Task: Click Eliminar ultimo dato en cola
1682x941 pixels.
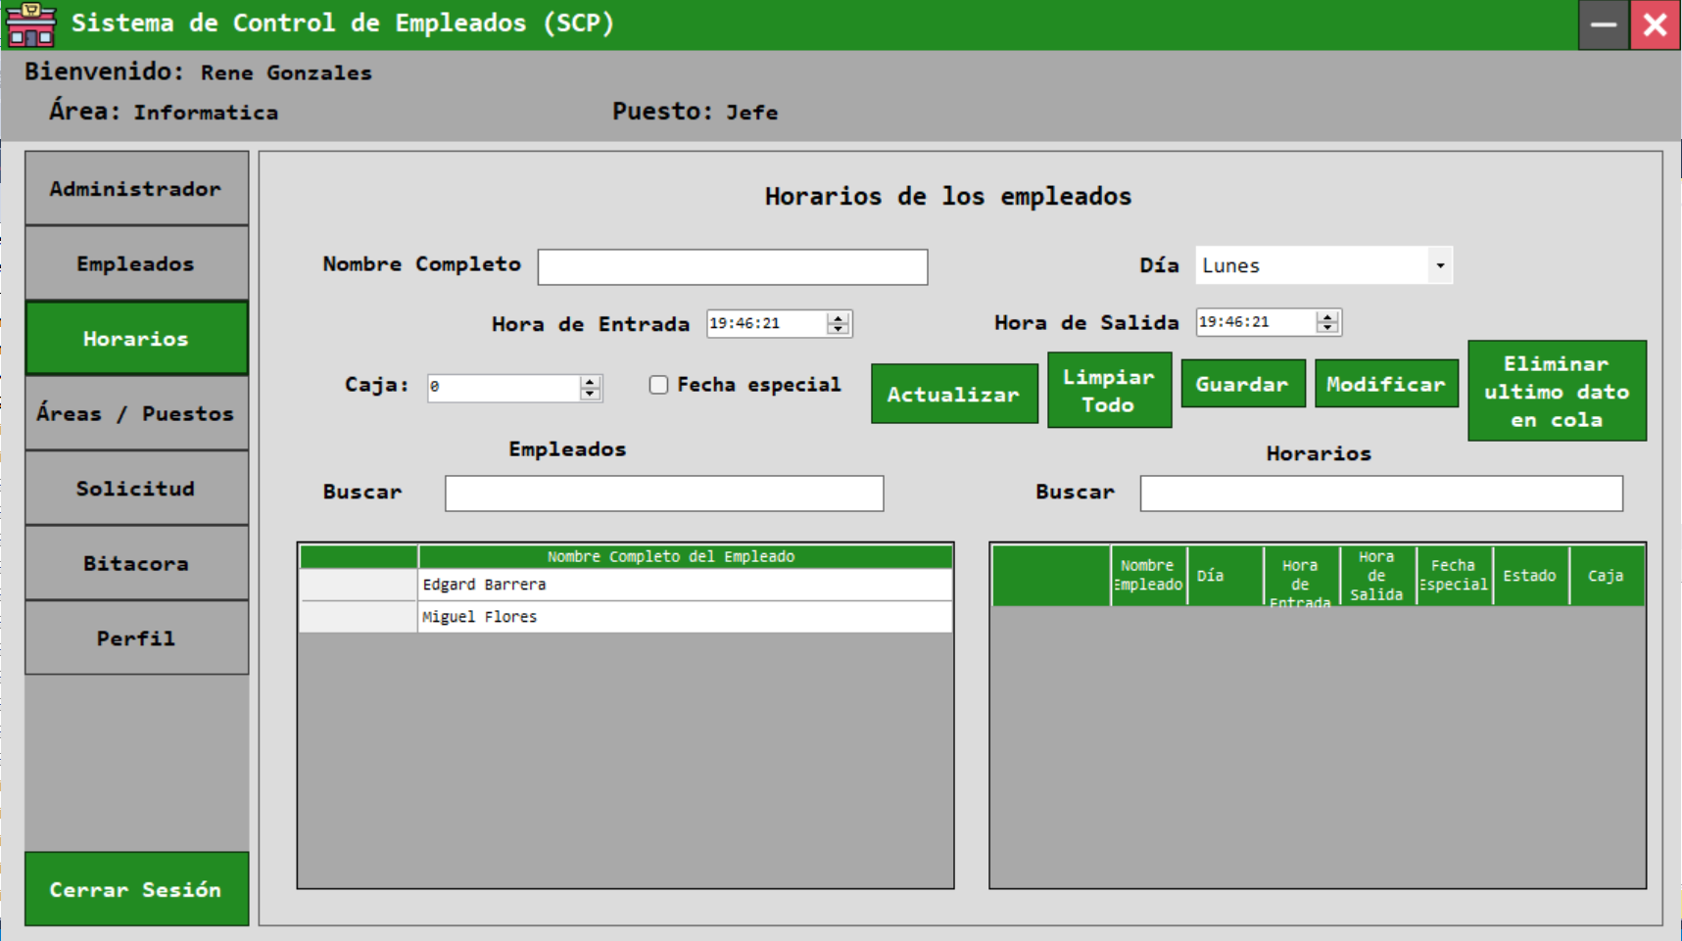Action: coord(1557,391)
